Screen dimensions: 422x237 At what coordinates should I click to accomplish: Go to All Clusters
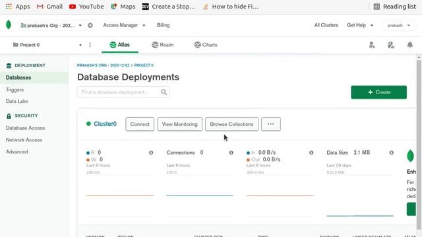click(326, 25)
